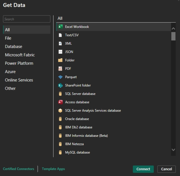This screenshot has height=176, width=180.
Task: Select "SQL Server Analysis Services database" text
Action: point(93,110)
